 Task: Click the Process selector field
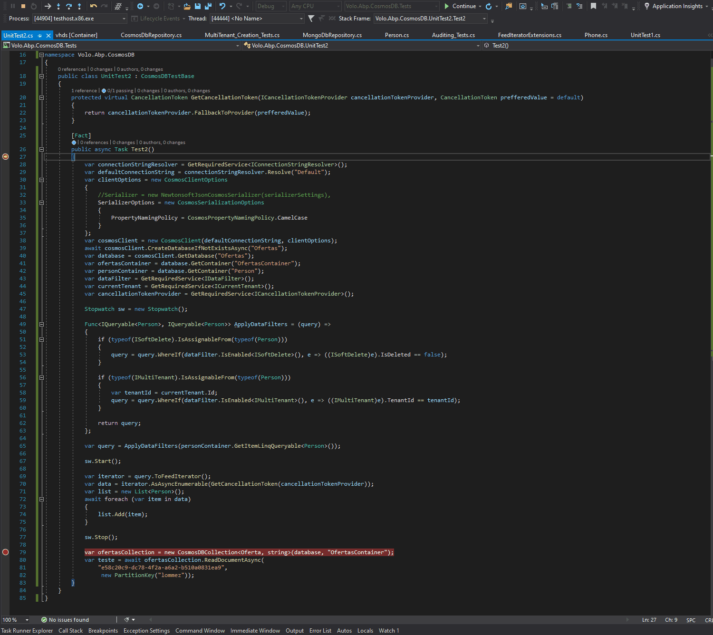pyautogui.click(x=78, y=19)
